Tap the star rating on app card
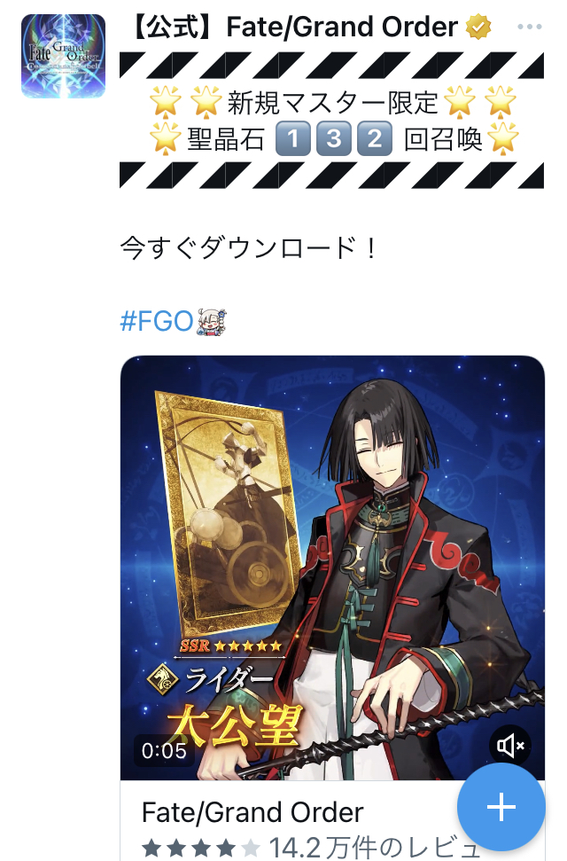The image size is (567, 861). 200,849
